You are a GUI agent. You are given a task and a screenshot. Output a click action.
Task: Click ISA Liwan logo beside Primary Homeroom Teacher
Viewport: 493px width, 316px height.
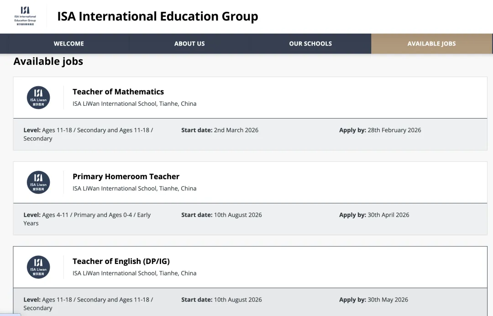pyautogui.click(x=38, y=182)
